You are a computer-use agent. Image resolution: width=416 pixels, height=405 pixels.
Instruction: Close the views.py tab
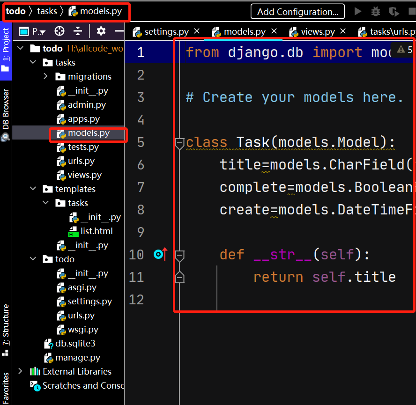tap(343, 31)
